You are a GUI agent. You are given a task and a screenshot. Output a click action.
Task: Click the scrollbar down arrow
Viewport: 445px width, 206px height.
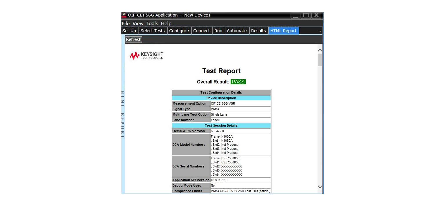tap(320, 187)
